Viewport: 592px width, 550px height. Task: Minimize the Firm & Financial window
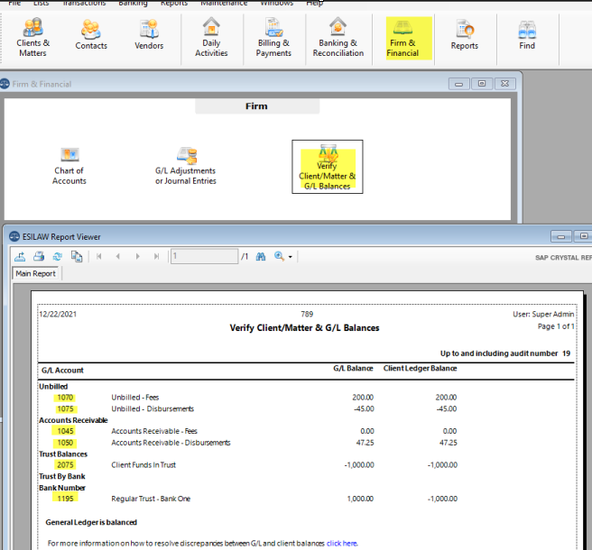pyautogui.click(x=458, y=84)
